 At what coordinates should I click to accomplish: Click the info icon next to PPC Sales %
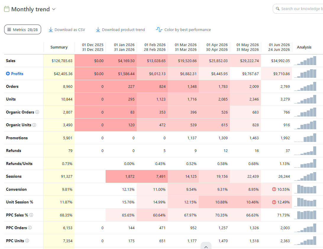[x=31, y=215]
